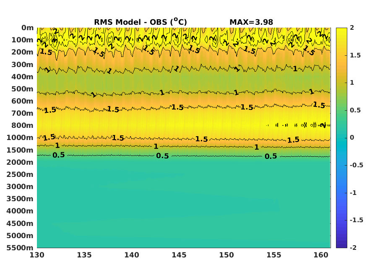Viewport: 367px width, 275px height.
Task: Click the colorbar tick label '-2'
Action: [353, 248]
